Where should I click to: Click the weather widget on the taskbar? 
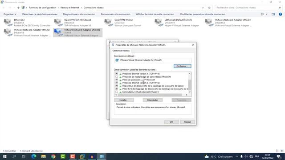219,156
